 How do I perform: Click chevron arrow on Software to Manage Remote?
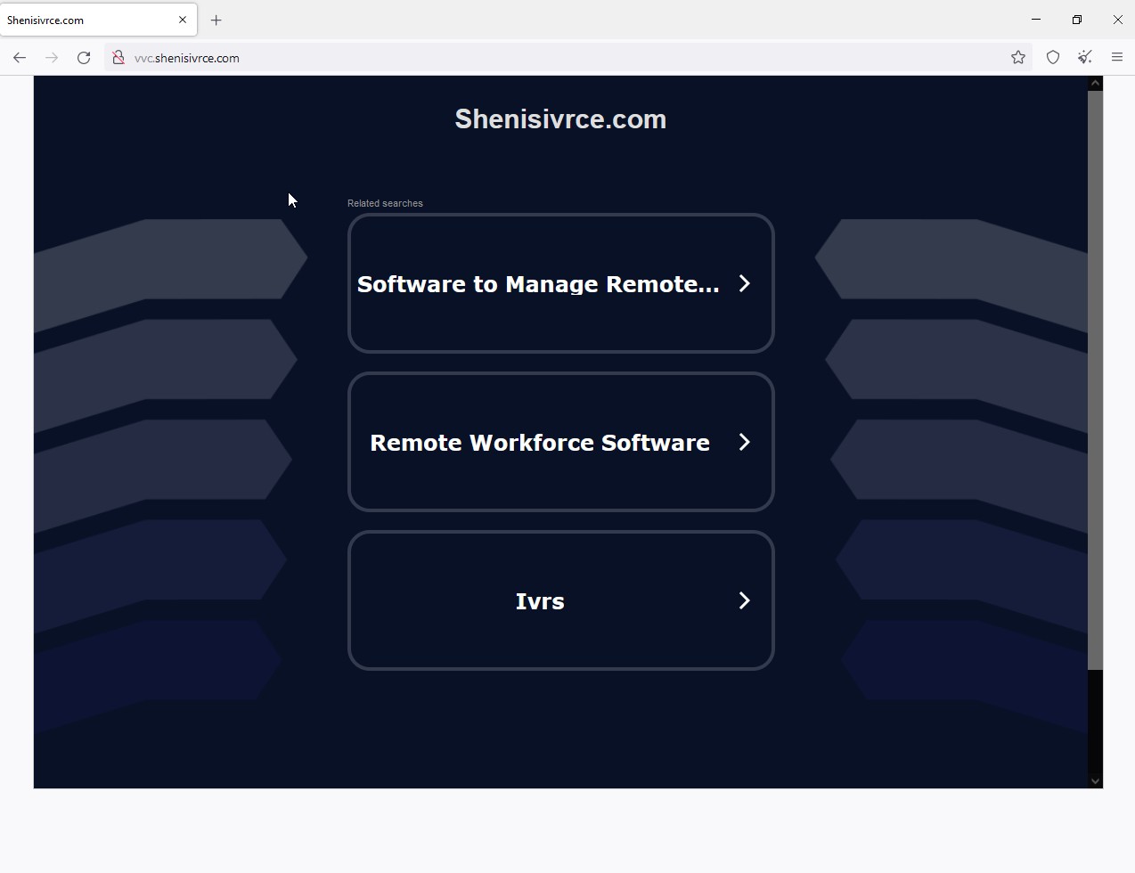[745, 283]
